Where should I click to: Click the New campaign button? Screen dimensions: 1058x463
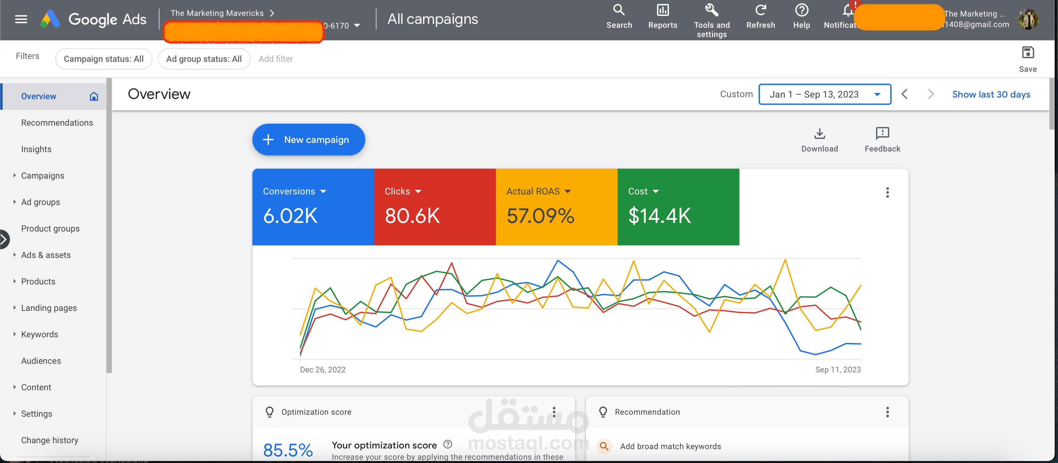[x=308, y=140]
